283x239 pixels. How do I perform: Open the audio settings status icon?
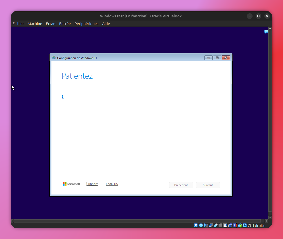pos(206,225)
